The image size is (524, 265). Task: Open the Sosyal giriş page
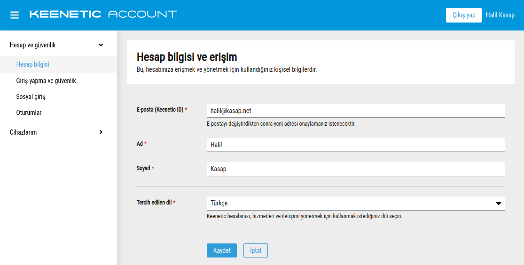31,97
